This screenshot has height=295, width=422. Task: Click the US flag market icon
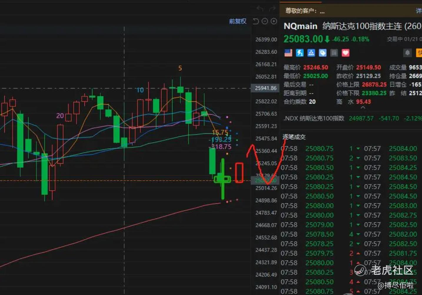point(288,53)
